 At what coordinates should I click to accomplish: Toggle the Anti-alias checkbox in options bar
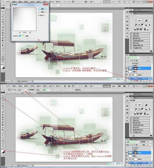tap(28, 90)
